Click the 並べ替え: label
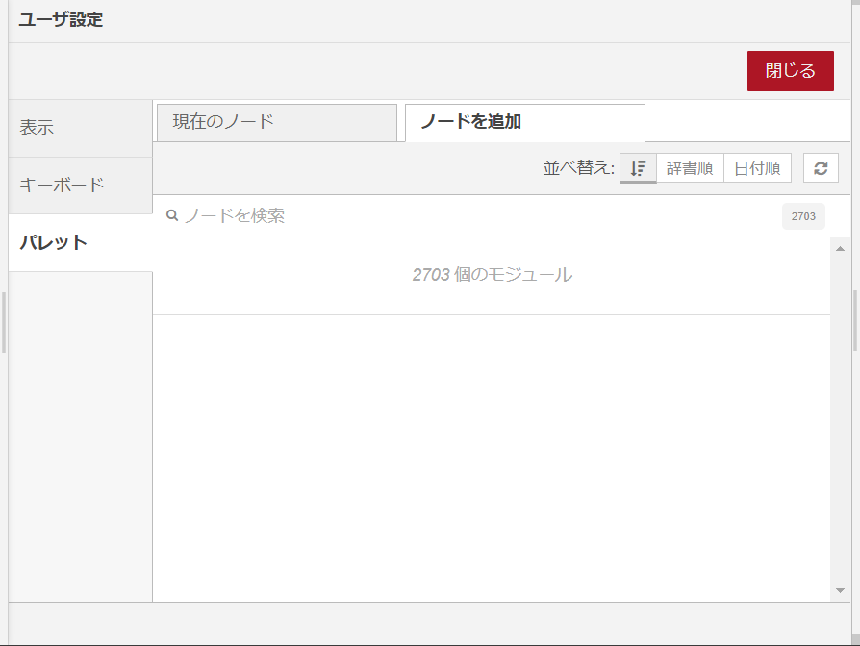 (579, 167)
